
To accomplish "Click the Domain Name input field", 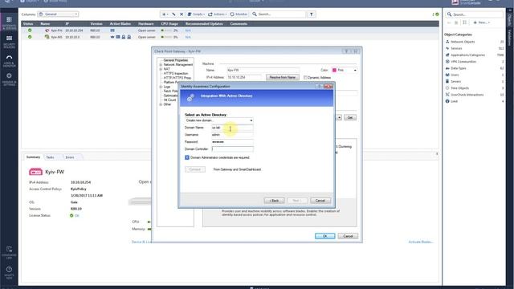I will point(232,128).
